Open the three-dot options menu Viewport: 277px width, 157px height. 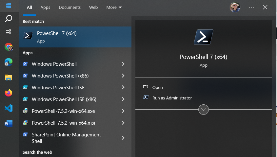[251, 7]
